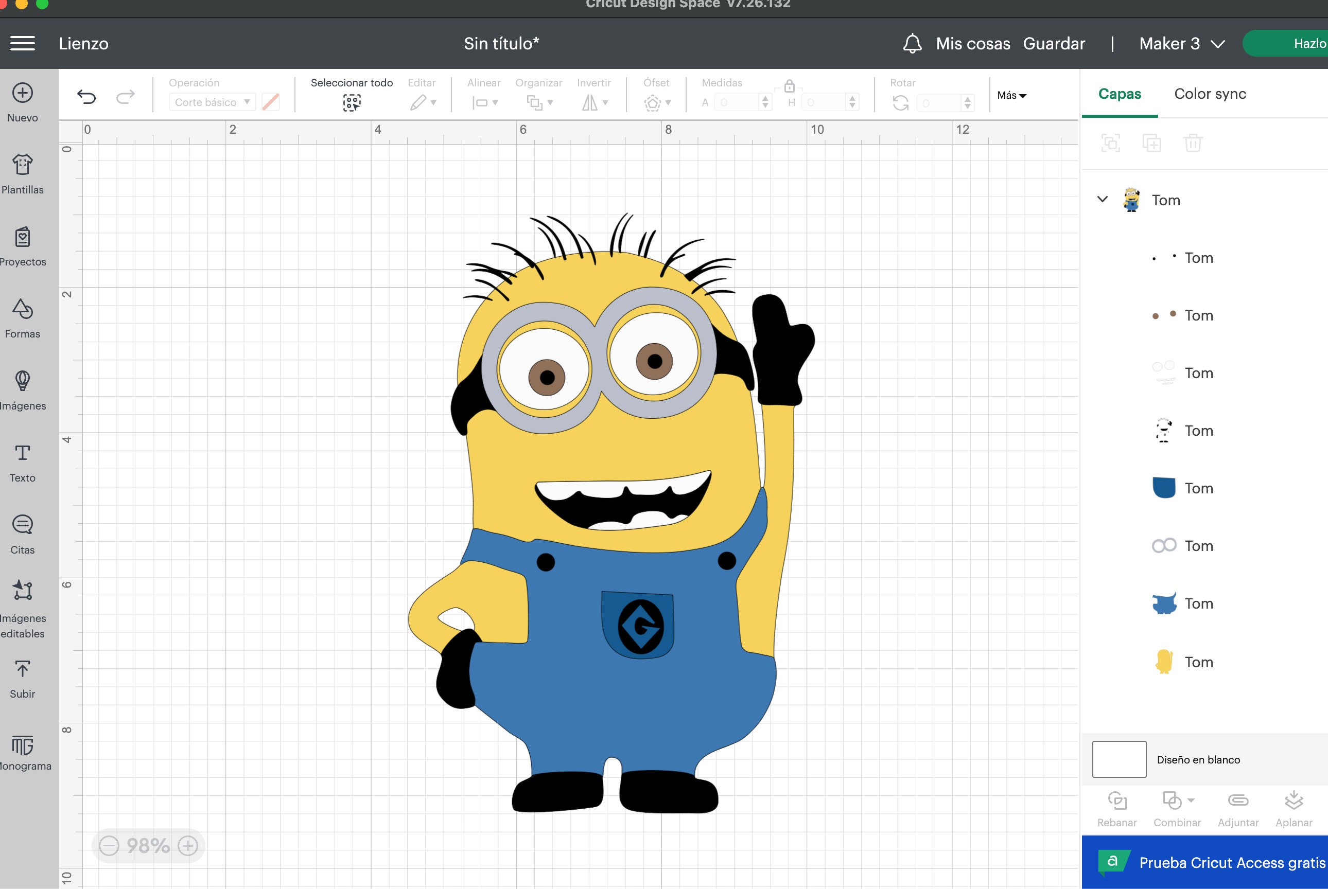Open the Más dropdown in the toolbar
The width and height of the screenshot is (1328, 889).
1011,95
